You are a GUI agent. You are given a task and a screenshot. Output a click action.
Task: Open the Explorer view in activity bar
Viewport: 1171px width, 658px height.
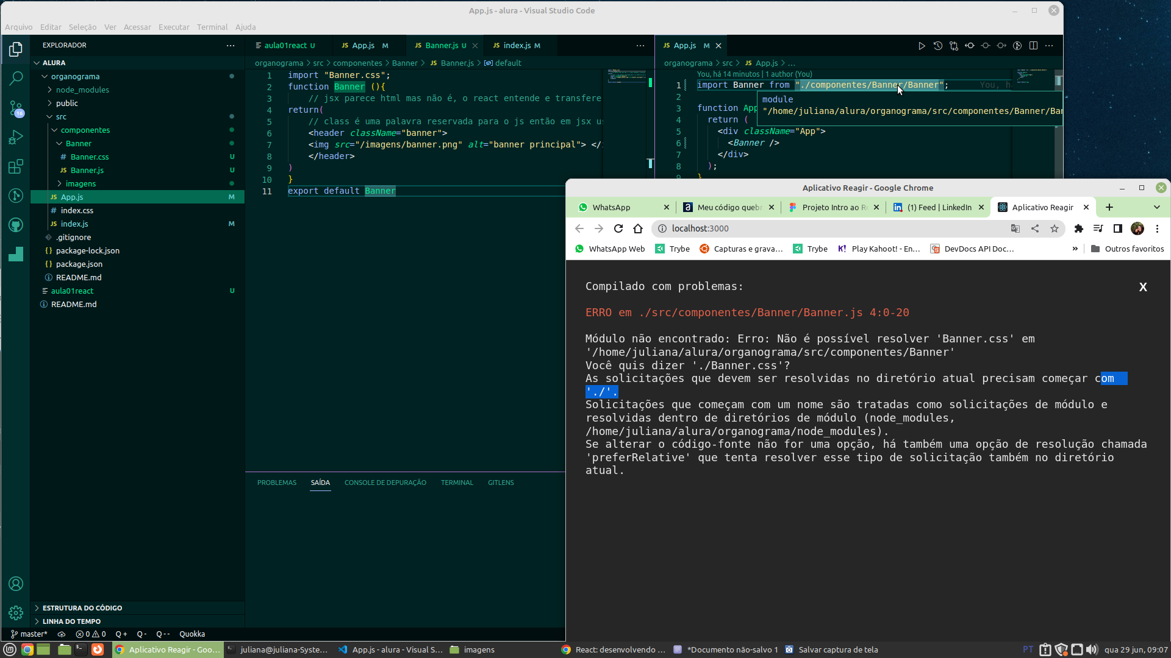(x=16, y=49)
